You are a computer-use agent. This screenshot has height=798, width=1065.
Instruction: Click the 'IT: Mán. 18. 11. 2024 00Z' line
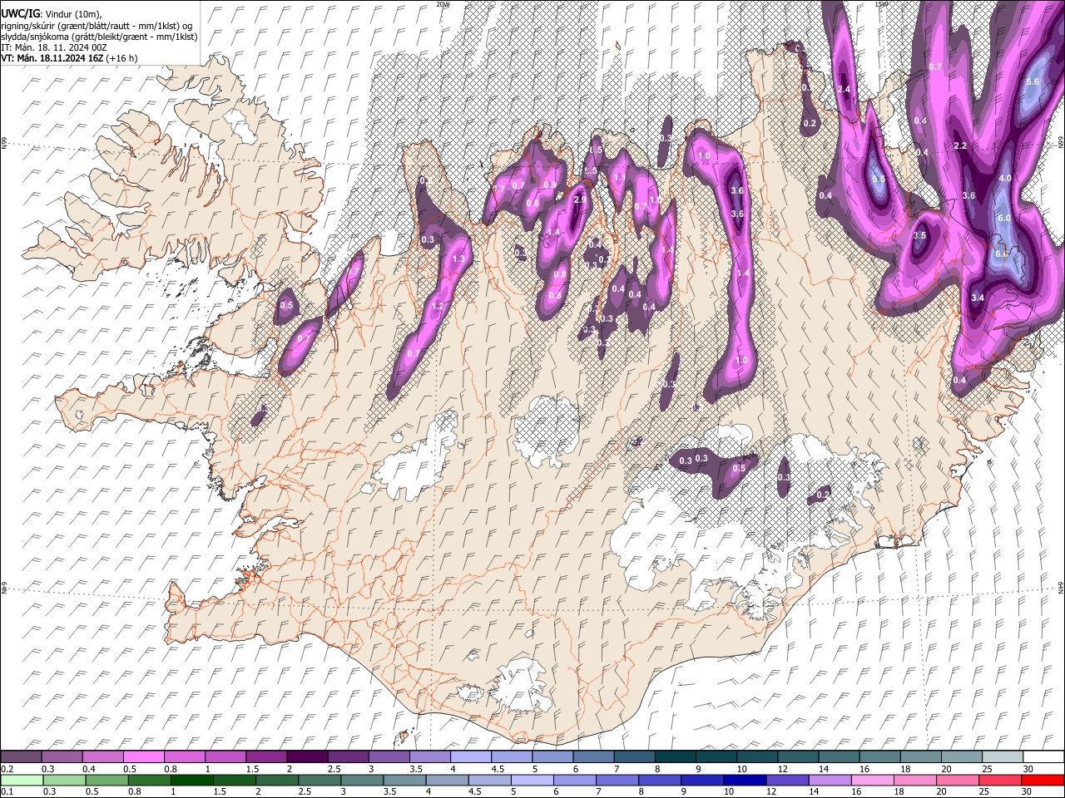point(53,47)
